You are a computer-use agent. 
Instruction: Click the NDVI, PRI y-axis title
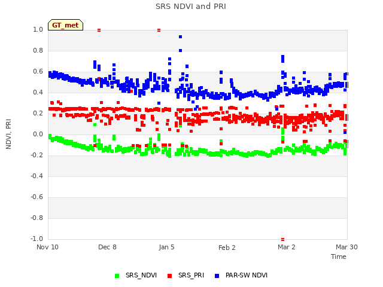[8, 134]
